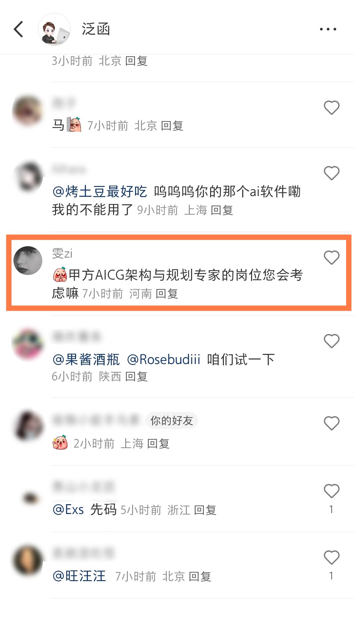
Task: Open the @果酱酒瓶 mention link
Action: (86, 359)
